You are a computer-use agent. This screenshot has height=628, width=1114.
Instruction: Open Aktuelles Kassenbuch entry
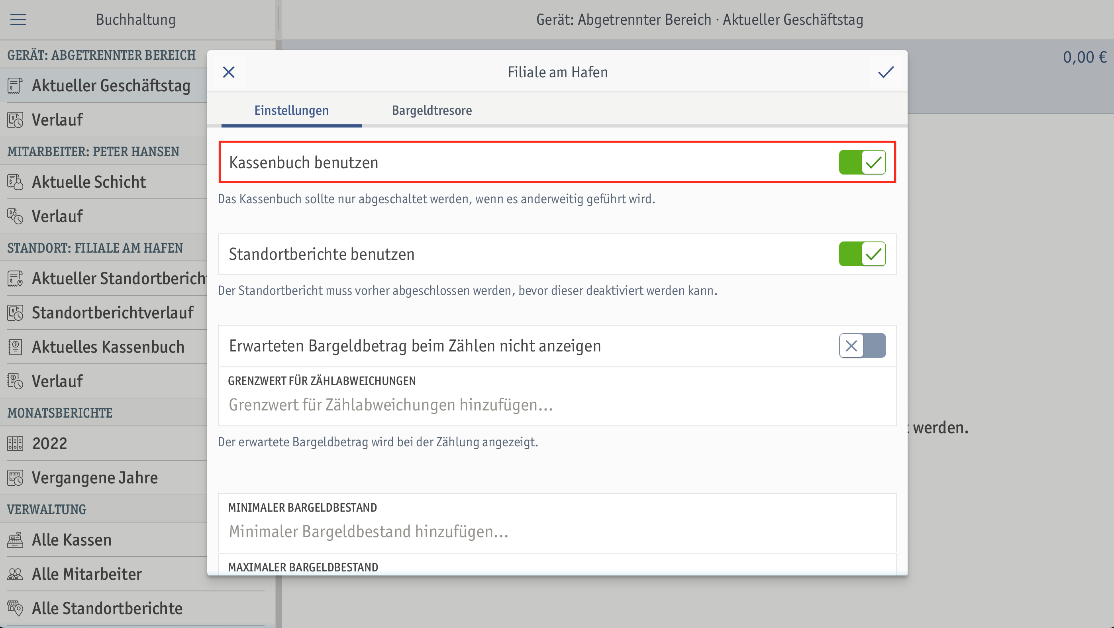tap(108, 347)
